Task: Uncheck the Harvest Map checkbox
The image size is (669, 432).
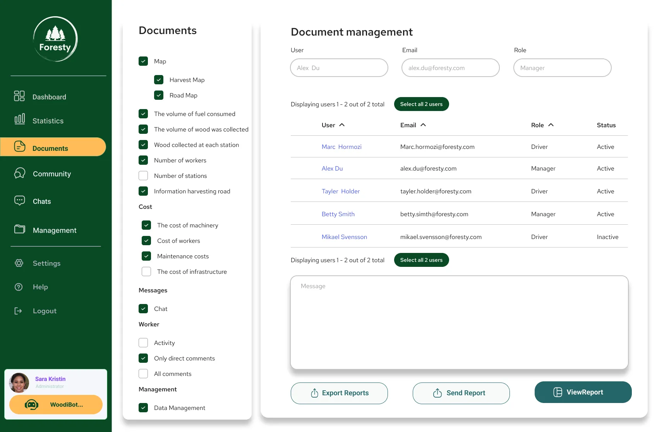Action: click(159, 80)
